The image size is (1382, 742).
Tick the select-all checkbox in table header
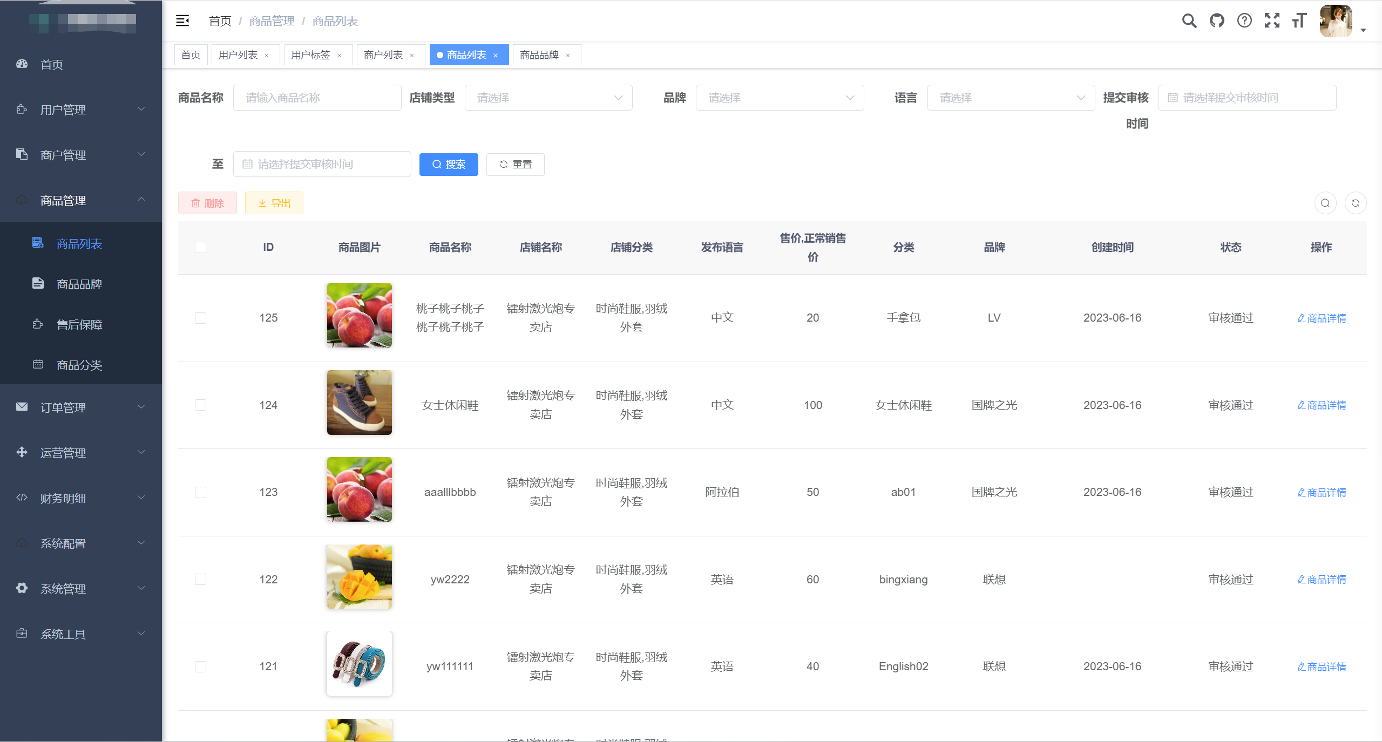pos(201,247)
